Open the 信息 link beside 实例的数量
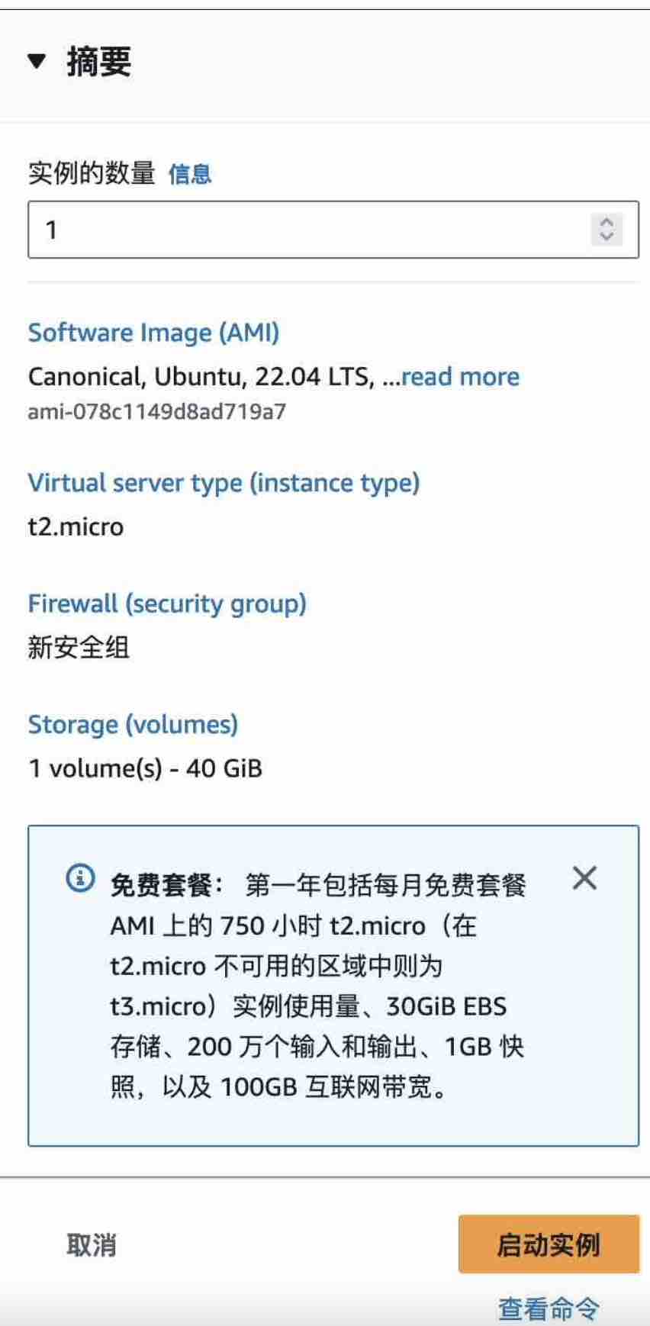The image size is (650, 1326). pos(189,174)
